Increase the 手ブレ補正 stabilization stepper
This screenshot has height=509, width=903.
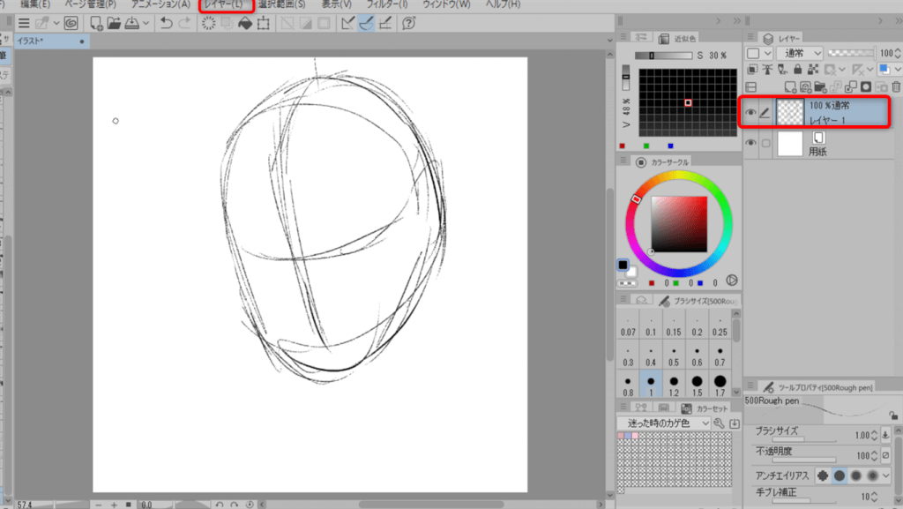pyautogui.click(x=874, y=493)
